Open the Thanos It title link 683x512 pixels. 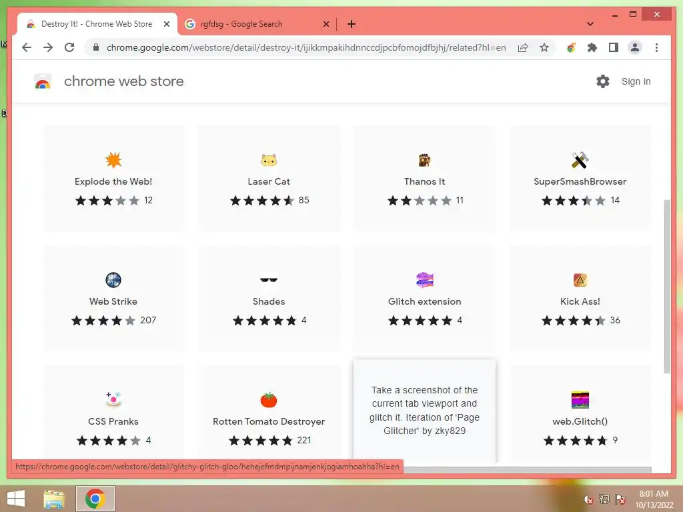point(424,181)
